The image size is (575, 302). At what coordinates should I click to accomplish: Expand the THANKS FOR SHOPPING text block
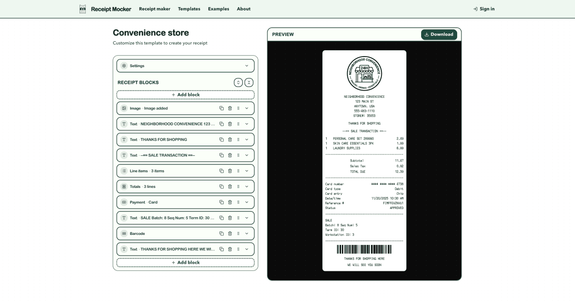pos(247,139)
